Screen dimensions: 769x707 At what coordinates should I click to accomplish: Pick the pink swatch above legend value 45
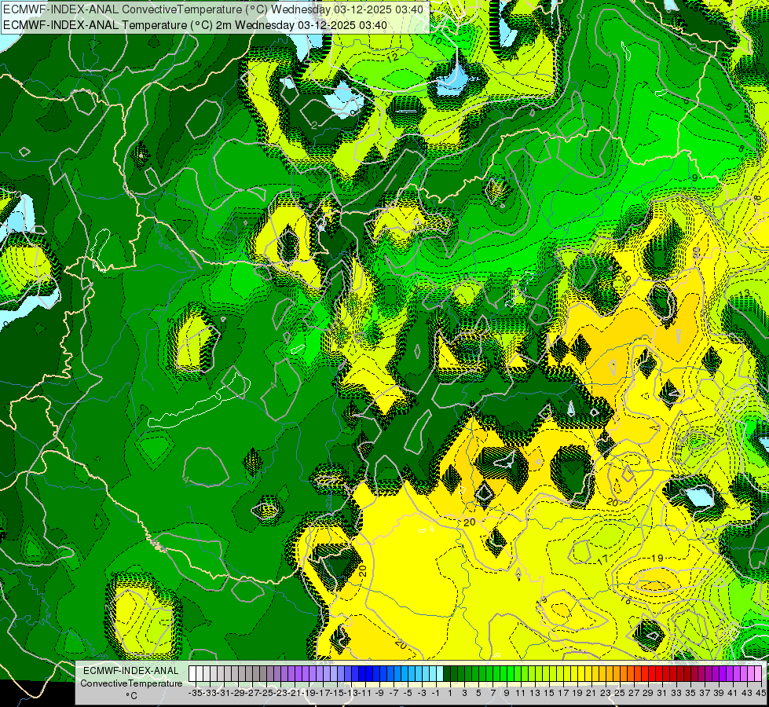pyautogui.click(x=757, y=674)
